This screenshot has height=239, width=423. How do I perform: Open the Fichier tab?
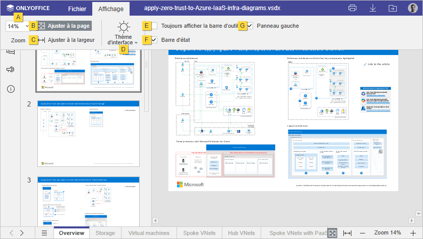tap(77, 9)
